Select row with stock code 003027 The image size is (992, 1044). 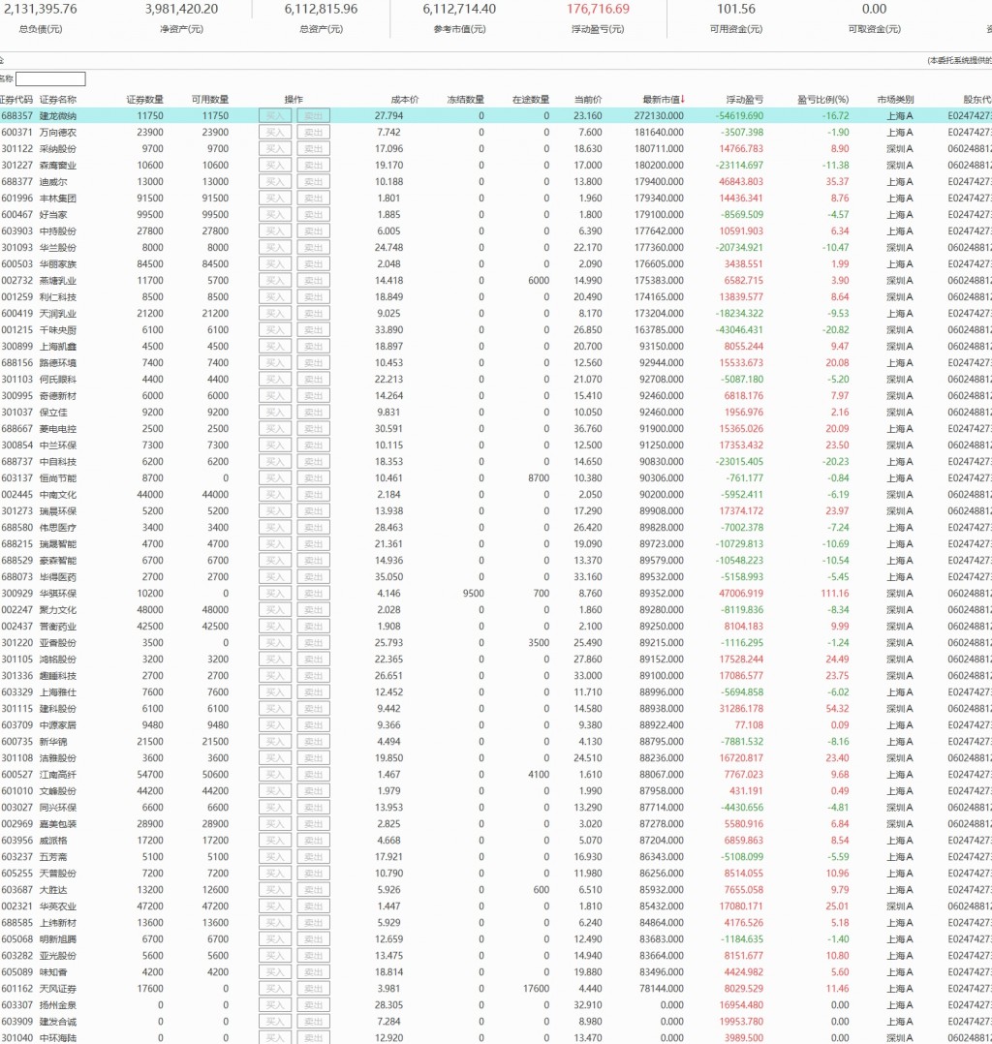[496, 807]
